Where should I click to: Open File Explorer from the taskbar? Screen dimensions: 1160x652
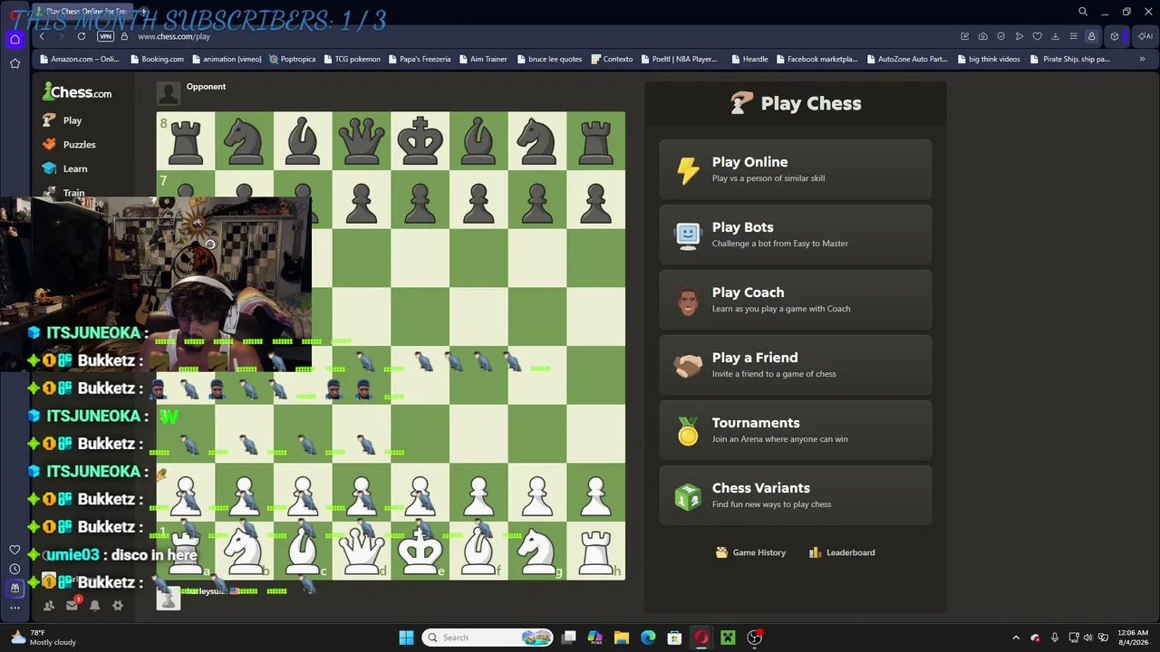622,638
